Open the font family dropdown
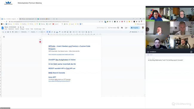Viewport: 194px width, 109px height. 34,32
